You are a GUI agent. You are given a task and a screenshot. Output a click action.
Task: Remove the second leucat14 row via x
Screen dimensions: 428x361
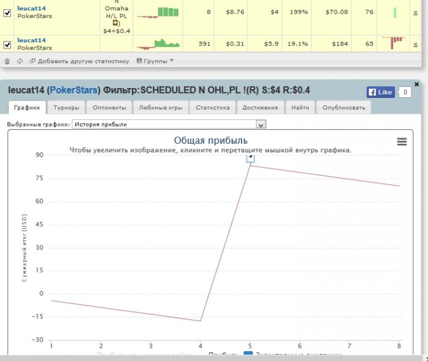[x=415, y=45]
